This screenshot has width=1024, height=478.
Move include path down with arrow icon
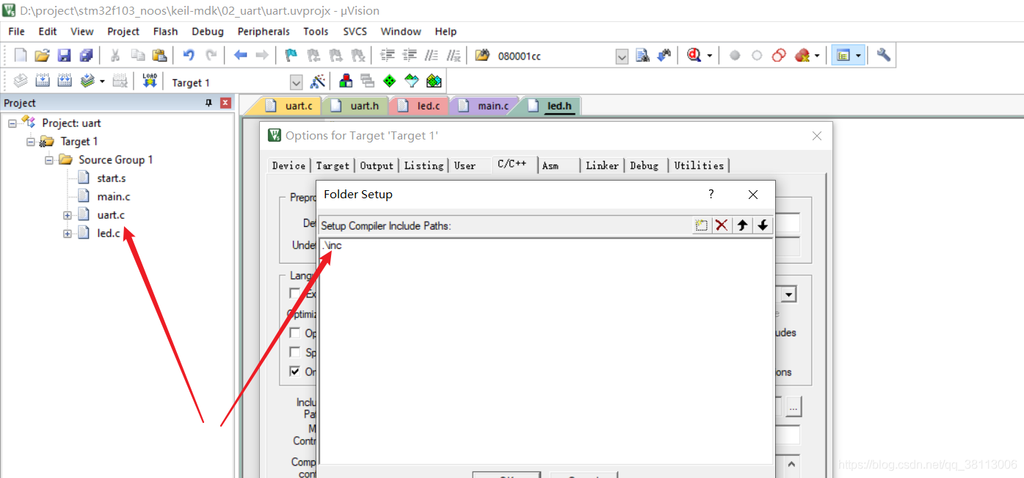tap(763, 225)
